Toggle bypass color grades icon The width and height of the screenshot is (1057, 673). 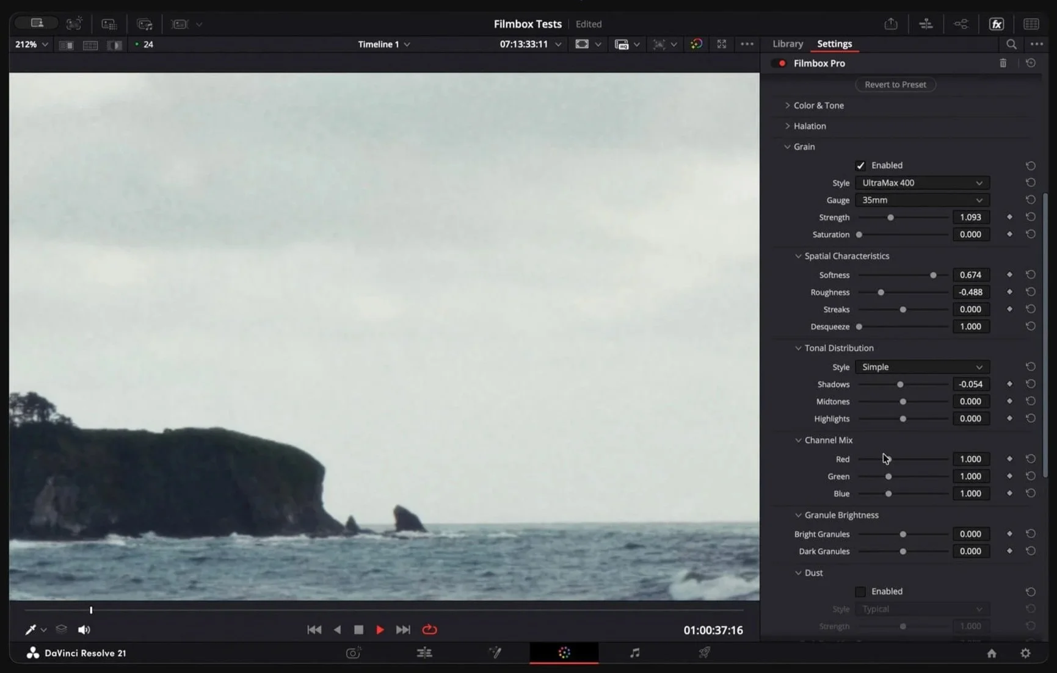(x=696, y=44)
